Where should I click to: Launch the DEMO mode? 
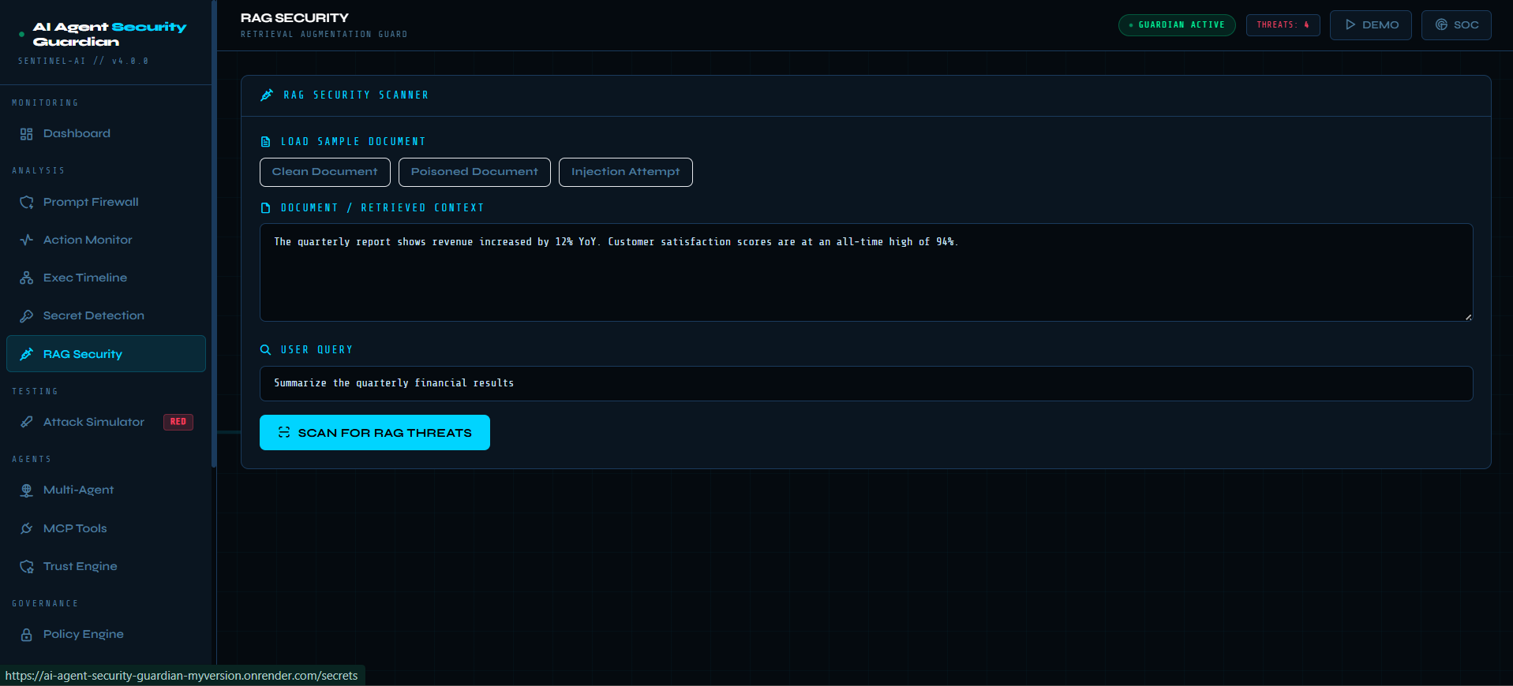pyautogui.click(x=1371, y=24)
